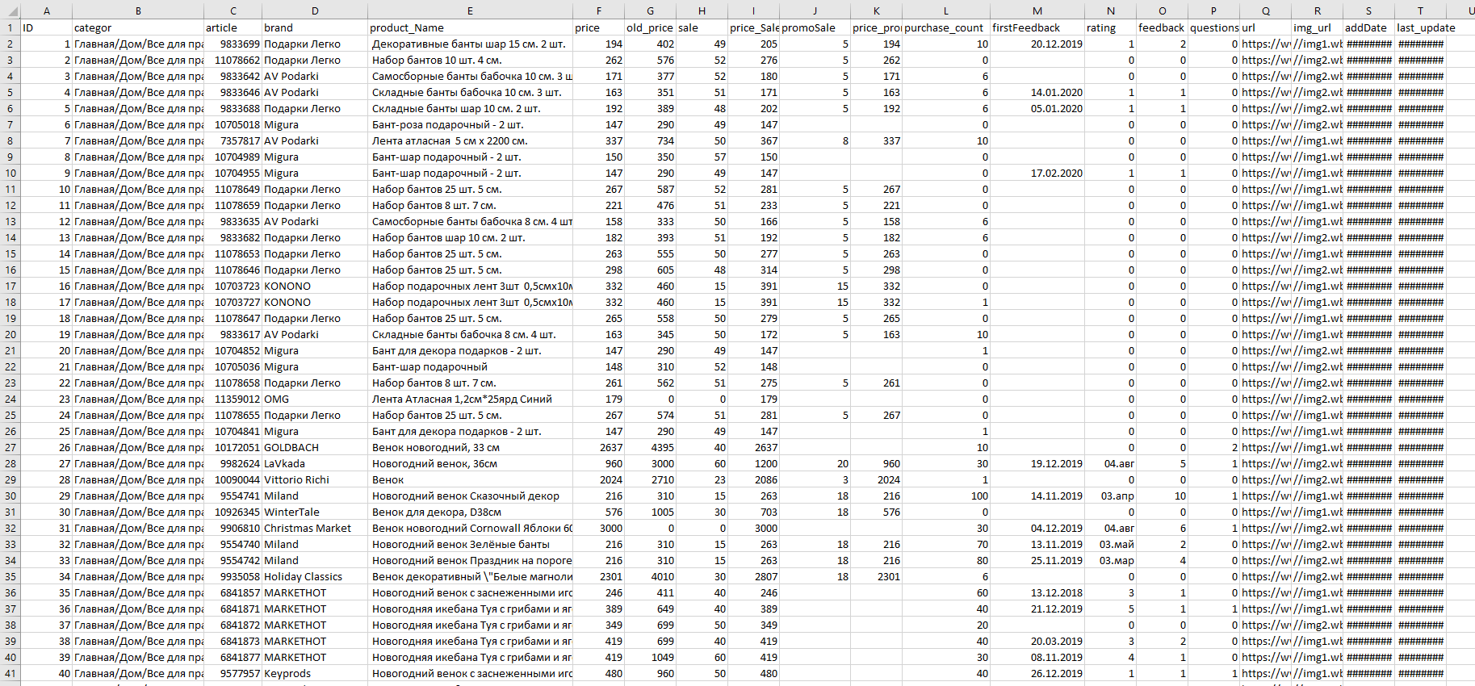Select brand cell 'GOLDBACH'
This screenshot has width=1475, height=686.
click(315, 447)
